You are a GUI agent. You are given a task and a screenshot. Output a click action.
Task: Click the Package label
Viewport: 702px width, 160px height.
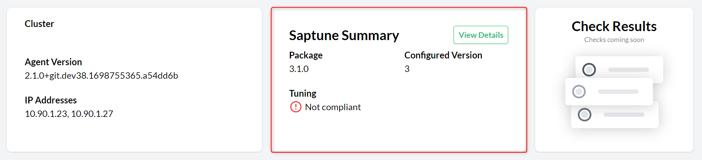pos(306,55)
